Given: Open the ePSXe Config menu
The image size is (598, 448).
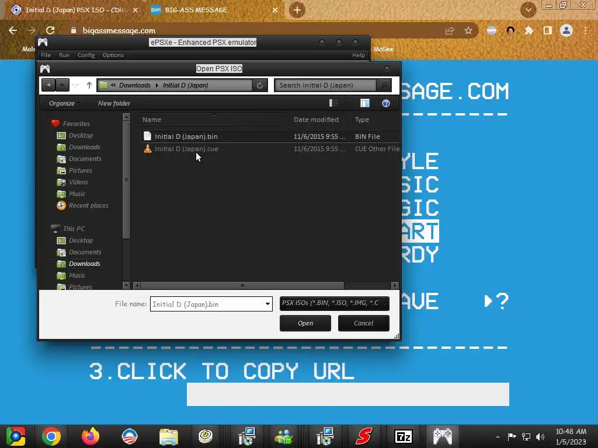Looking at the screenshot, I should pyautogui.click(x=86, y=55).
